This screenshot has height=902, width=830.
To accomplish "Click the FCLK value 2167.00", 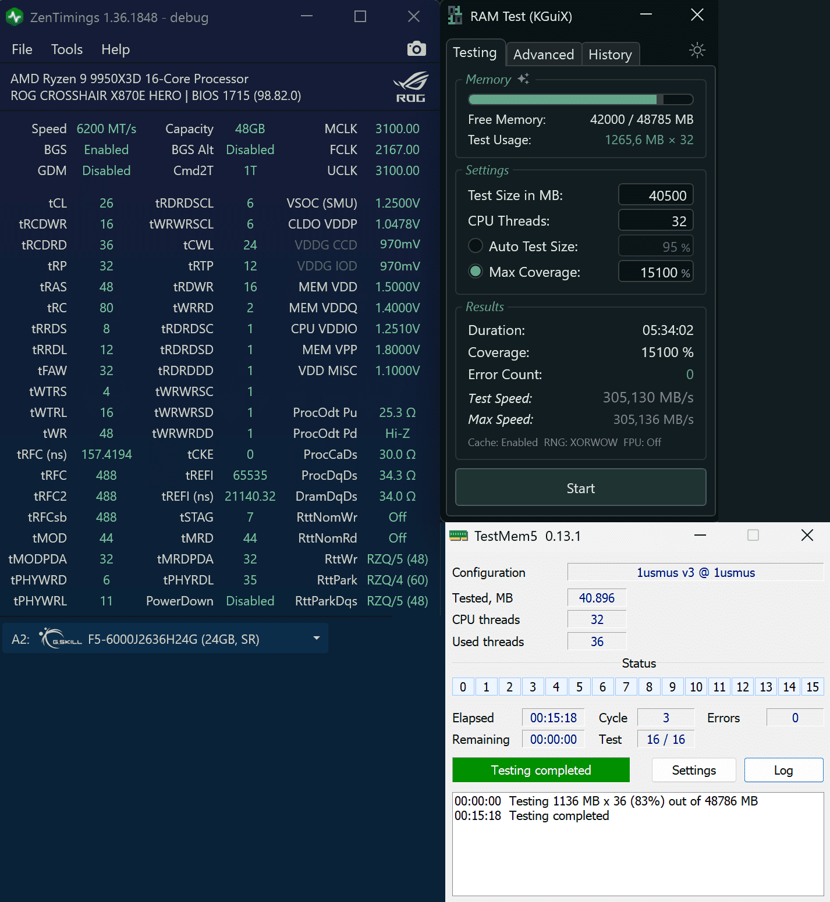I will 397,149.
